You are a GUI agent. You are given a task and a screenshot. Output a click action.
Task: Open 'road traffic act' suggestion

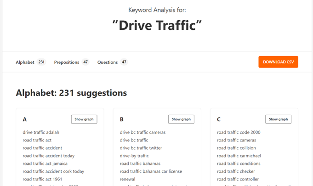coord(37,140)
